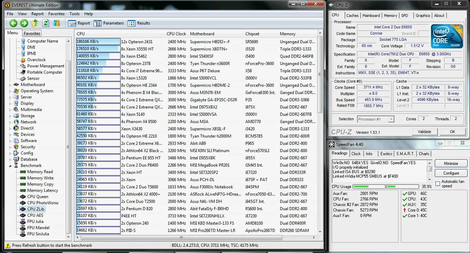This screenshot has height=253, width=470.
Task: Switch to Mainboard tab in CPU-Z
Action: 371,15
